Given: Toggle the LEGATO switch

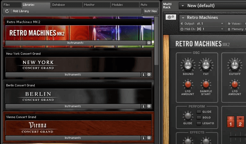Looking at the screenshot, I should tap(199, 123).
